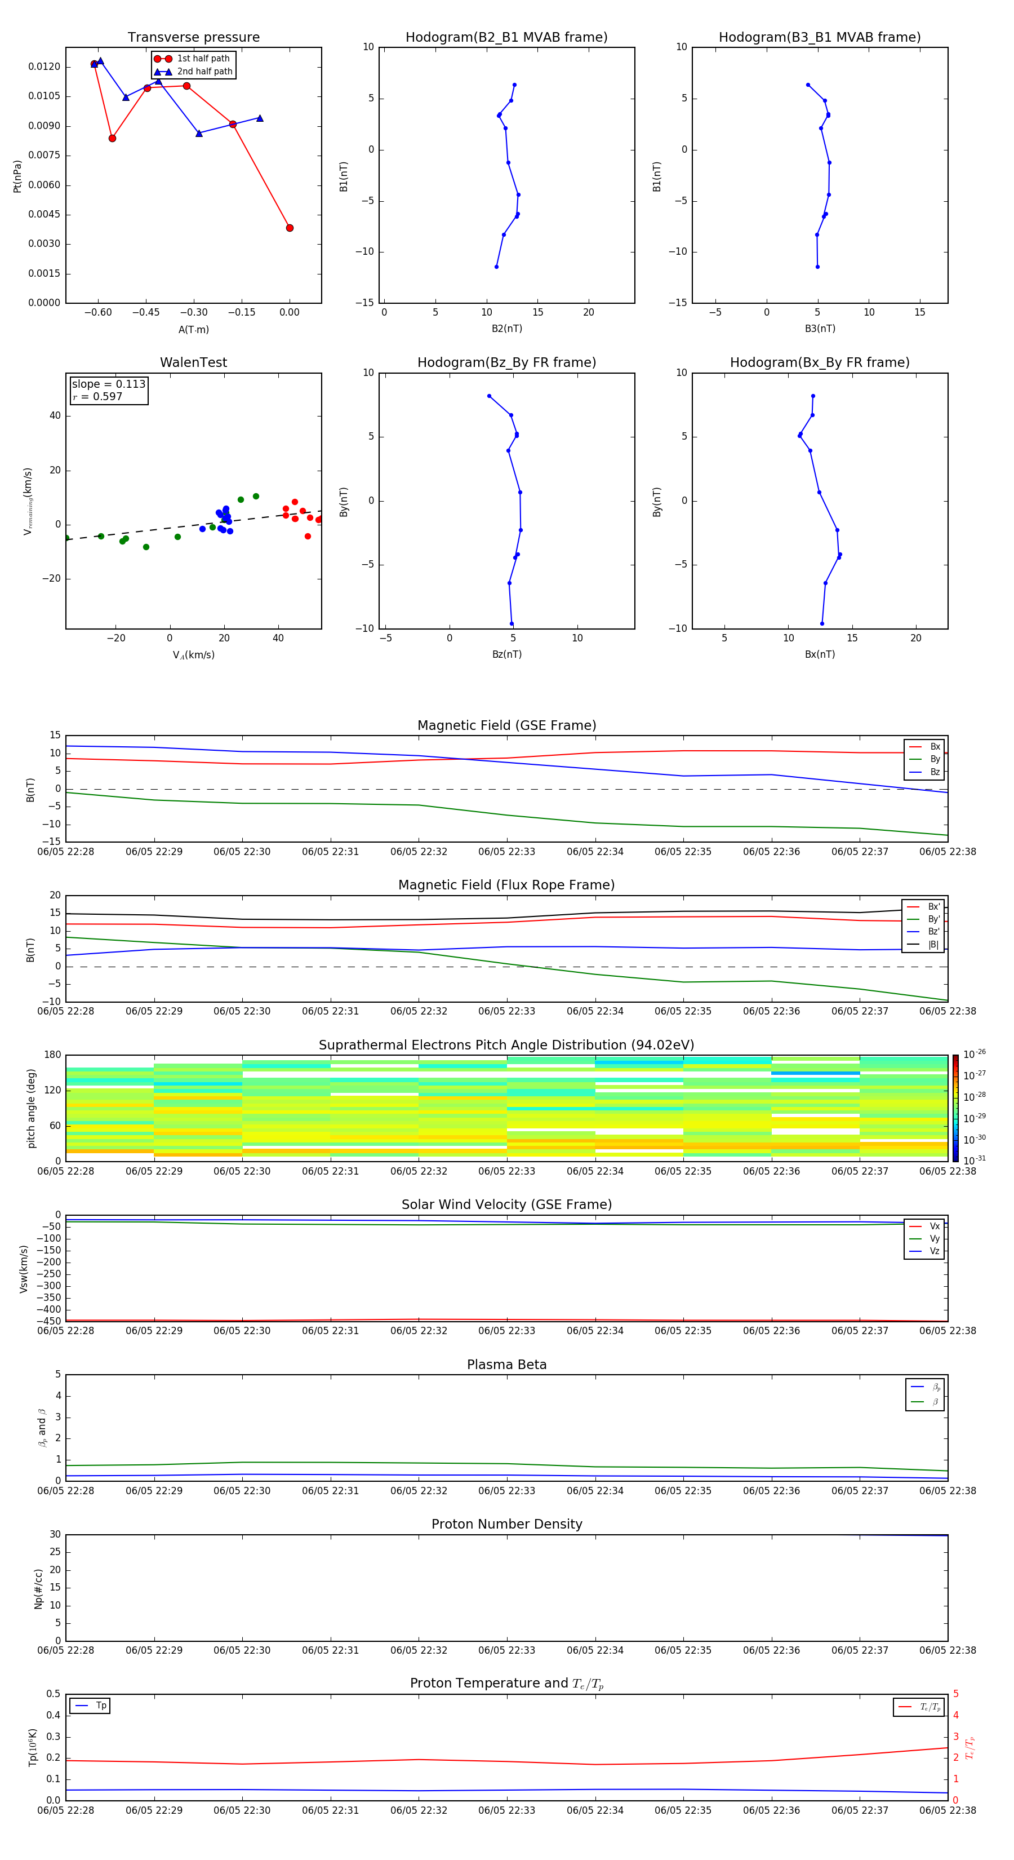Click the pitch angle colorbar
Image resolution: width=1014 pixels, height=1860 pixels.
pyautogui.click(x=955, y=1108)
